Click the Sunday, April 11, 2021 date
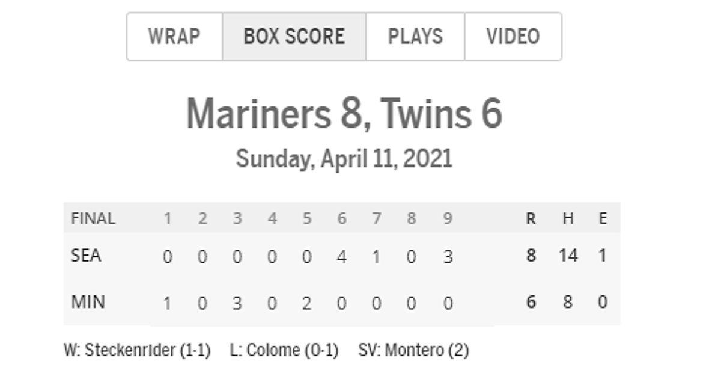721x379 pixels. (x=344, y=159)
